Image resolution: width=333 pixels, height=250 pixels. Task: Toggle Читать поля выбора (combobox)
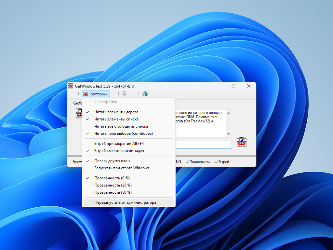click(x=123, y=133)
